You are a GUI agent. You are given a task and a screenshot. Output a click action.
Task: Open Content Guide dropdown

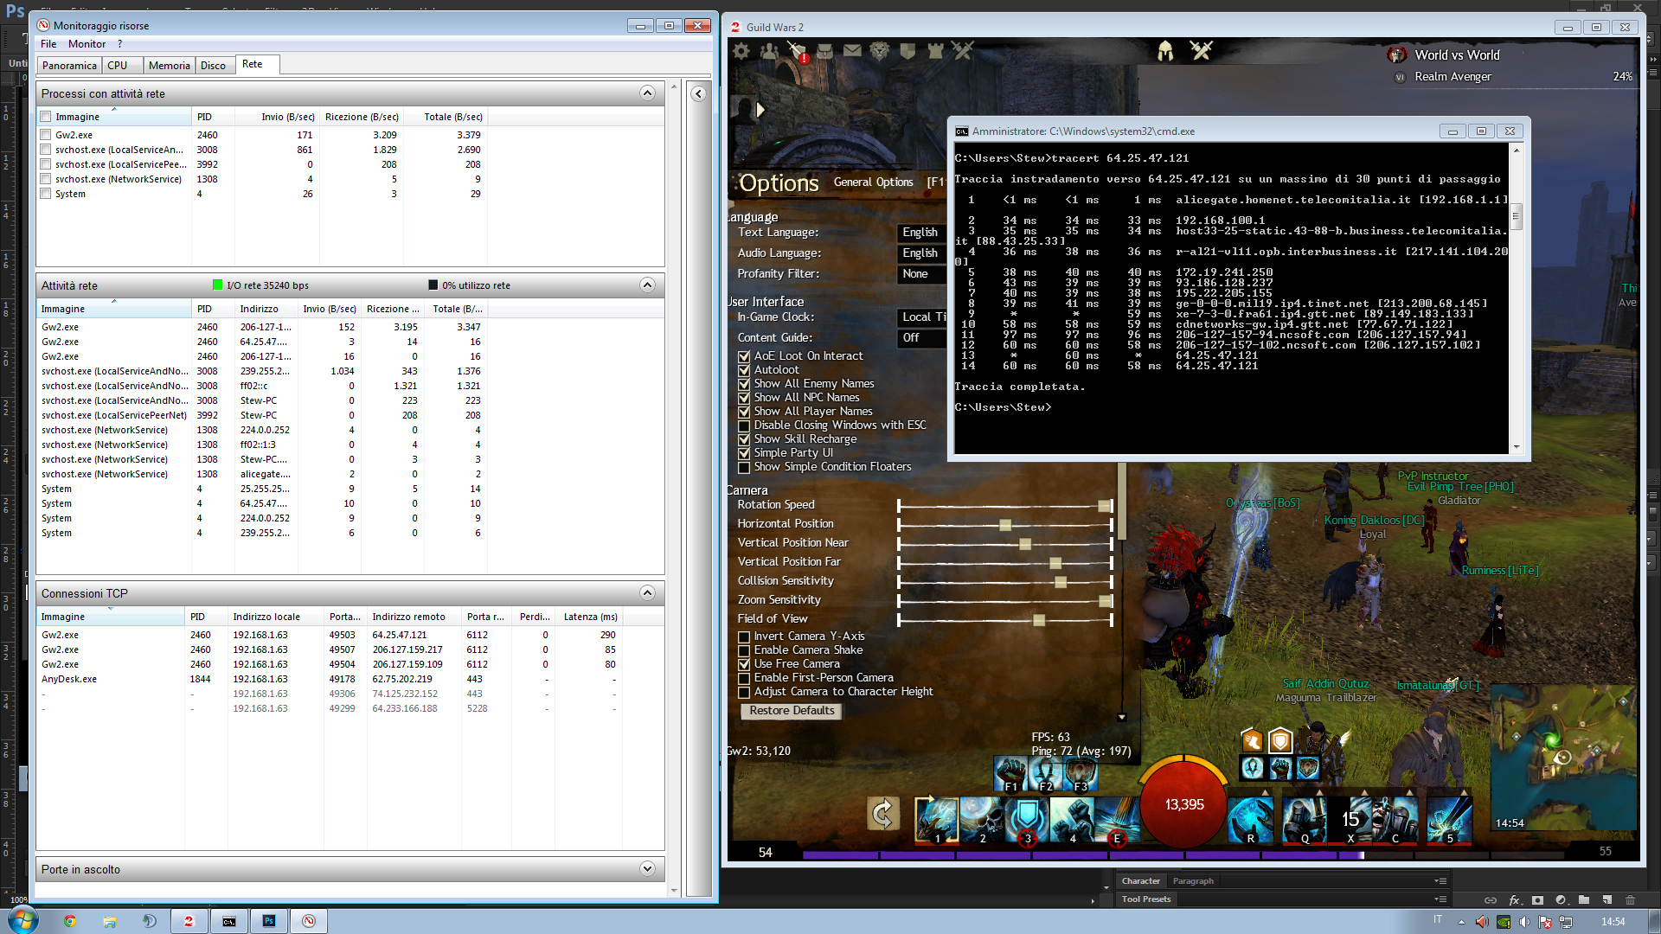pyautogui.click(x=922, y=338)
